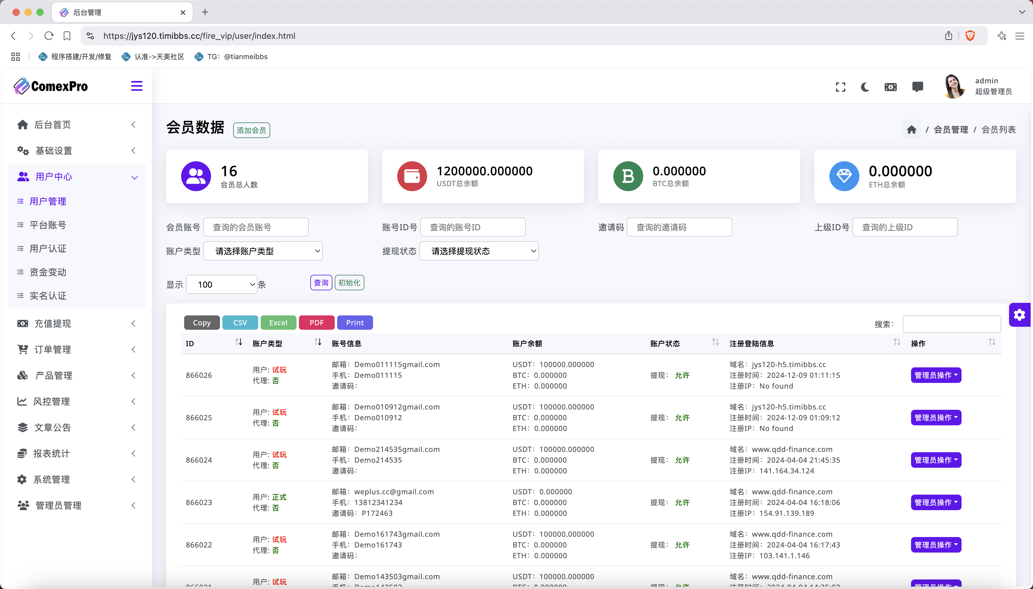Select 用户认证 submenu item
Screen dimensions: 1033x589
(48, 249)
